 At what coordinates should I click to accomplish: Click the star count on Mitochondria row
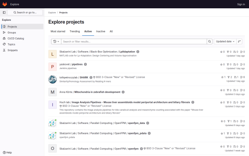pyautogui.click(x=222, y=90)
